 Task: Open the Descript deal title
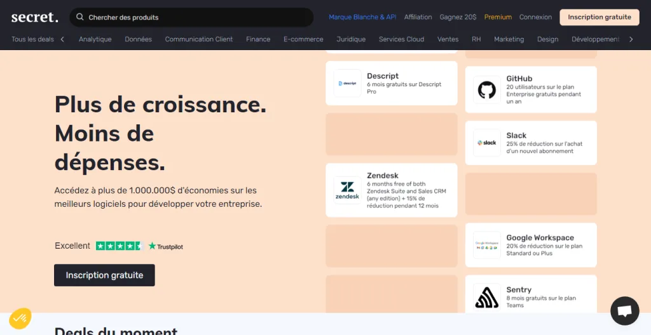tap(383, 76)
